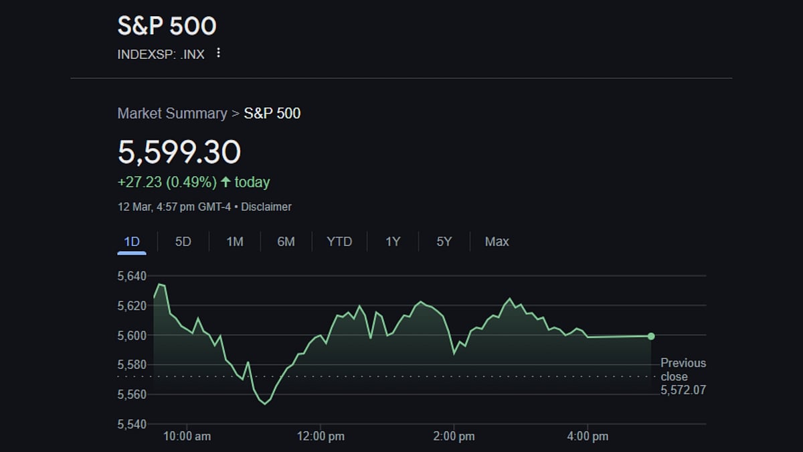This screenshot has height=452, width=803.
Task: Click the 5,599.30 index price
Action: click(x=179, y=152)
